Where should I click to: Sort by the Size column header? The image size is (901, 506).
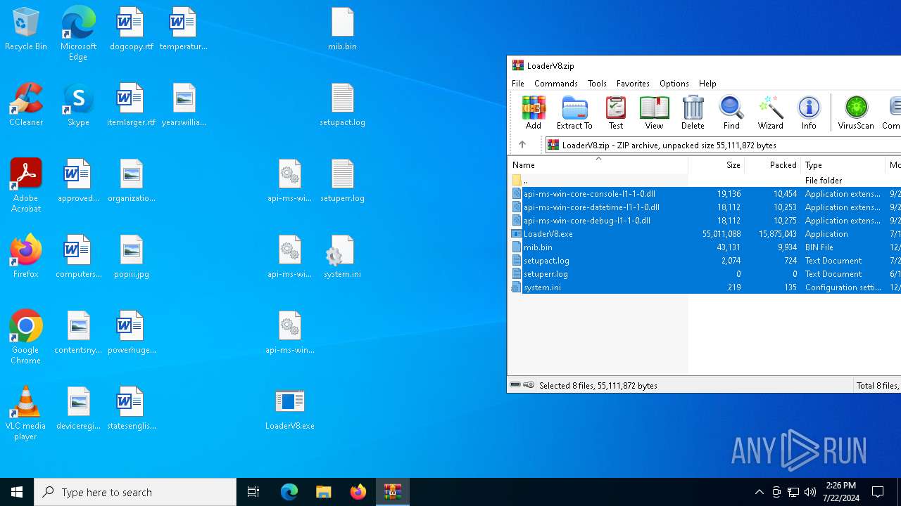point(716,165)
